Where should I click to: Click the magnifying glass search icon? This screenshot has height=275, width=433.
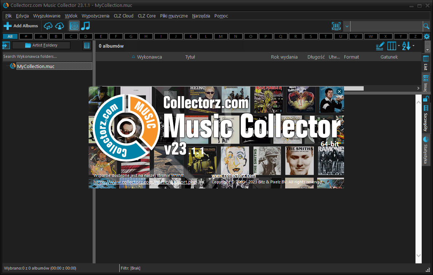426,27
